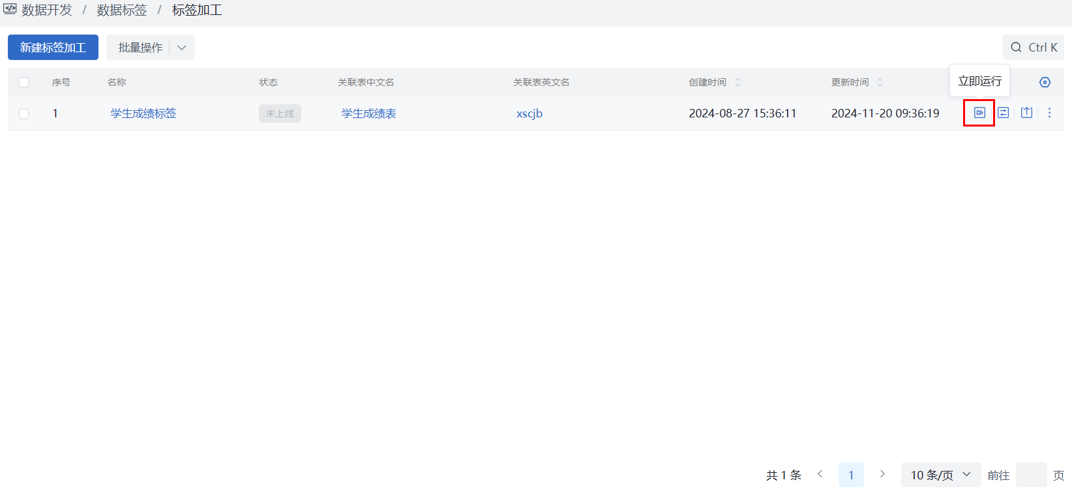Click the 序号 column header
Viewport: 1072px width, 495px height.
(x=61, y=82)
